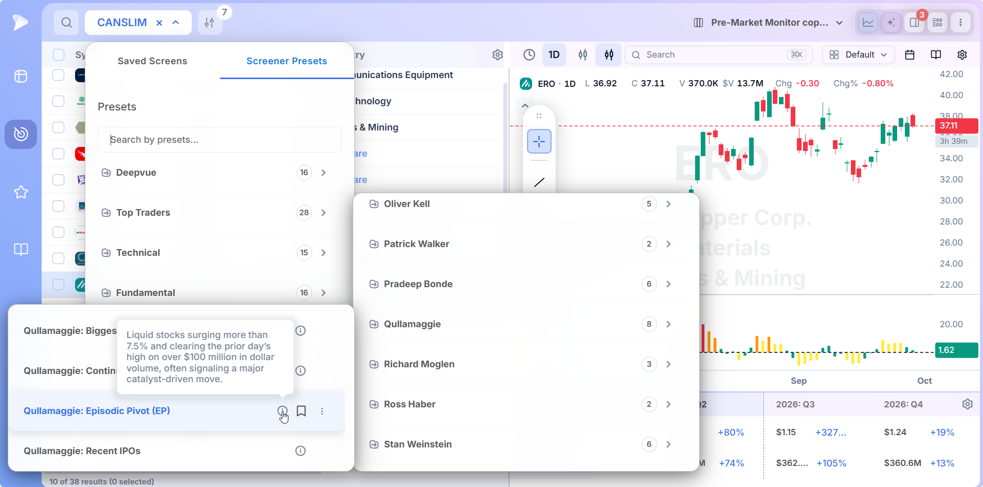Viewport: 983px width, 487px height.
Task: Switch to the Saved Screens tab
Action: (x=153, y=61)
